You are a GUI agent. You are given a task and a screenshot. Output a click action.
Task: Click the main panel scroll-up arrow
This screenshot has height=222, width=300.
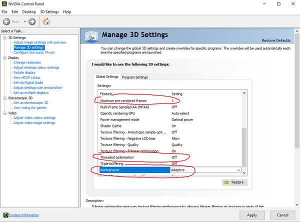(297, 31)
